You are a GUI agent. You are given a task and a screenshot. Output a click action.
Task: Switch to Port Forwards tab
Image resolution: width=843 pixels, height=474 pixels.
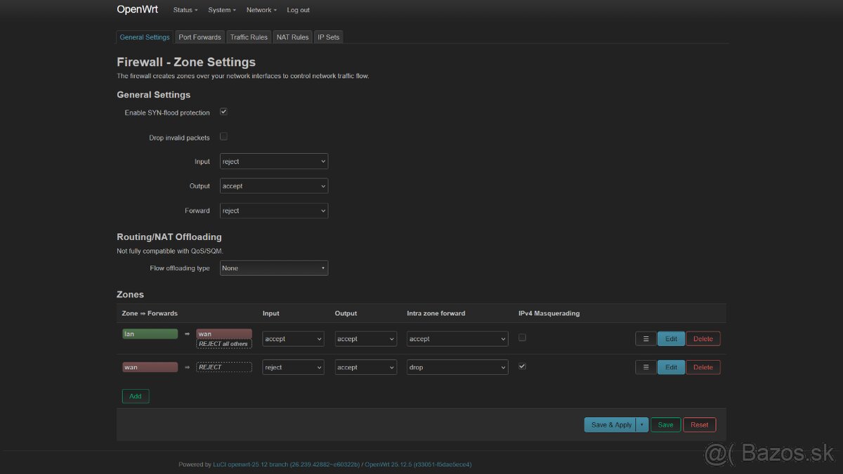pyautogui.click(x=200, y=37)
